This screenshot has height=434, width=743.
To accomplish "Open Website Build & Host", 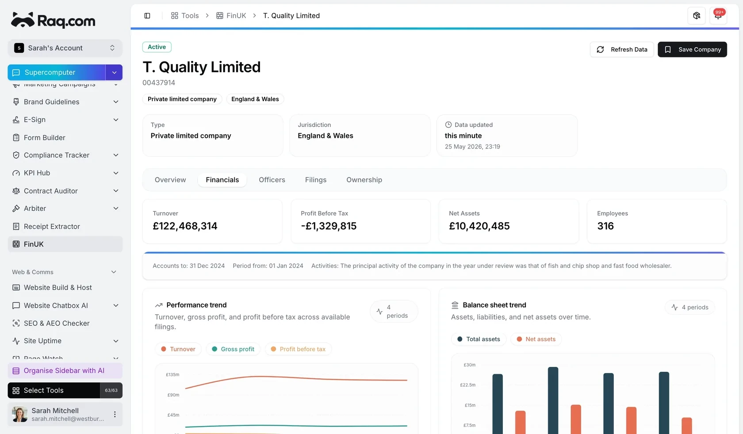I will [65, 288].
